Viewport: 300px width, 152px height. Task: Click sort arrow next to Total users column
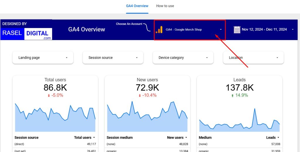[x=94, y=137]
